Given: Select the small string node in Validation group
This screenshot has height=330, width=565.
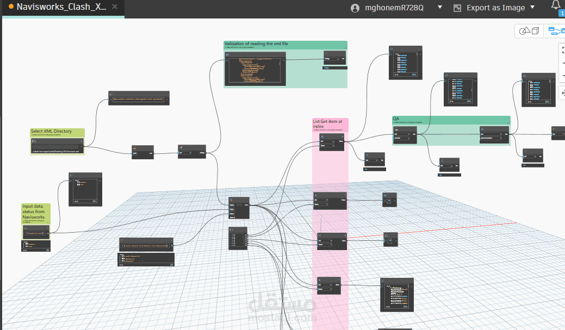Looking at the screenshot, I should coord(335,58).
